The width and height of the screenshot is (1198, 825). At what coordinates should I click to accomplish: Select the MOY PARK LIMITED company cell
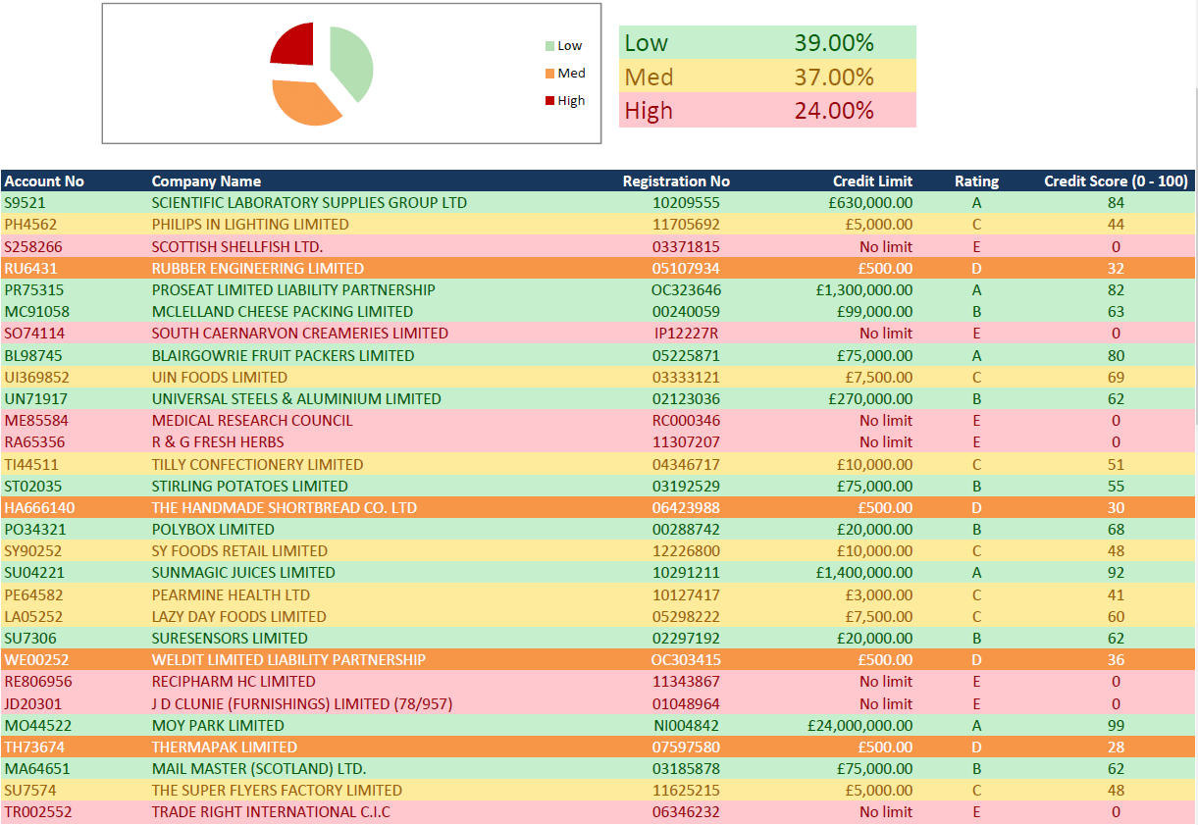[218, 726]
